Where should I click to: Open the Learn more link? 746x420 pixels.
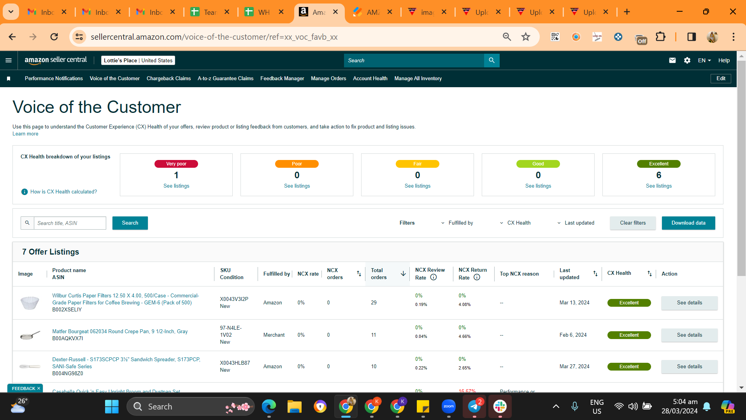25,134
